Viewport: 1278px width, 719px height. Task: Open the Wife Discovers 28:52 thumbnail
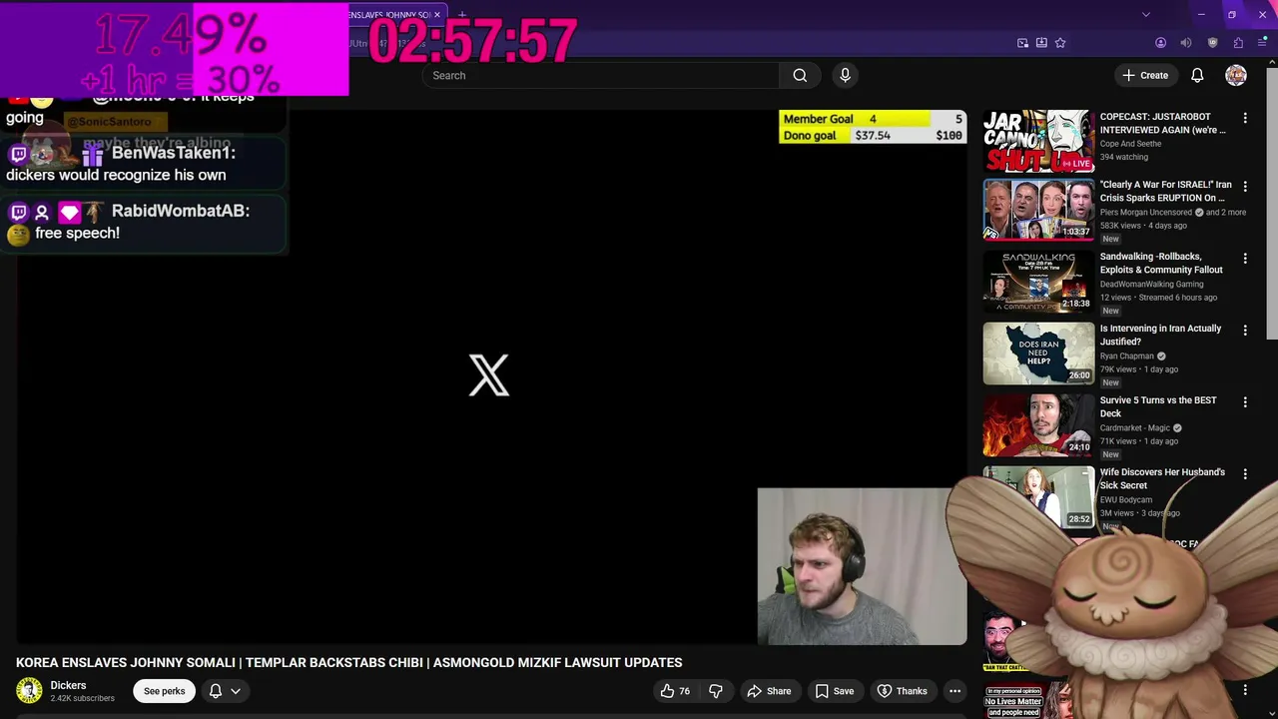coord(1038,496)
